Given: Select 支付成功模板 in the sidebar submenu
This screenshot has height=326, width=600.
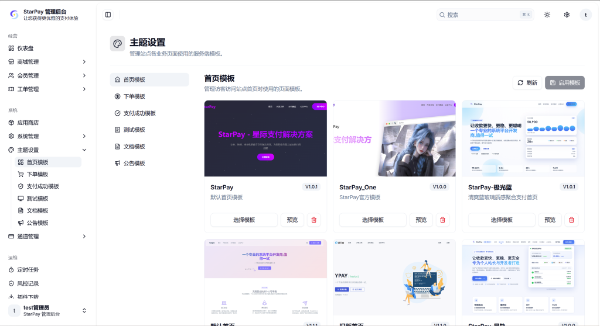Looking at the screenshot, I should (x=48, y=186).
